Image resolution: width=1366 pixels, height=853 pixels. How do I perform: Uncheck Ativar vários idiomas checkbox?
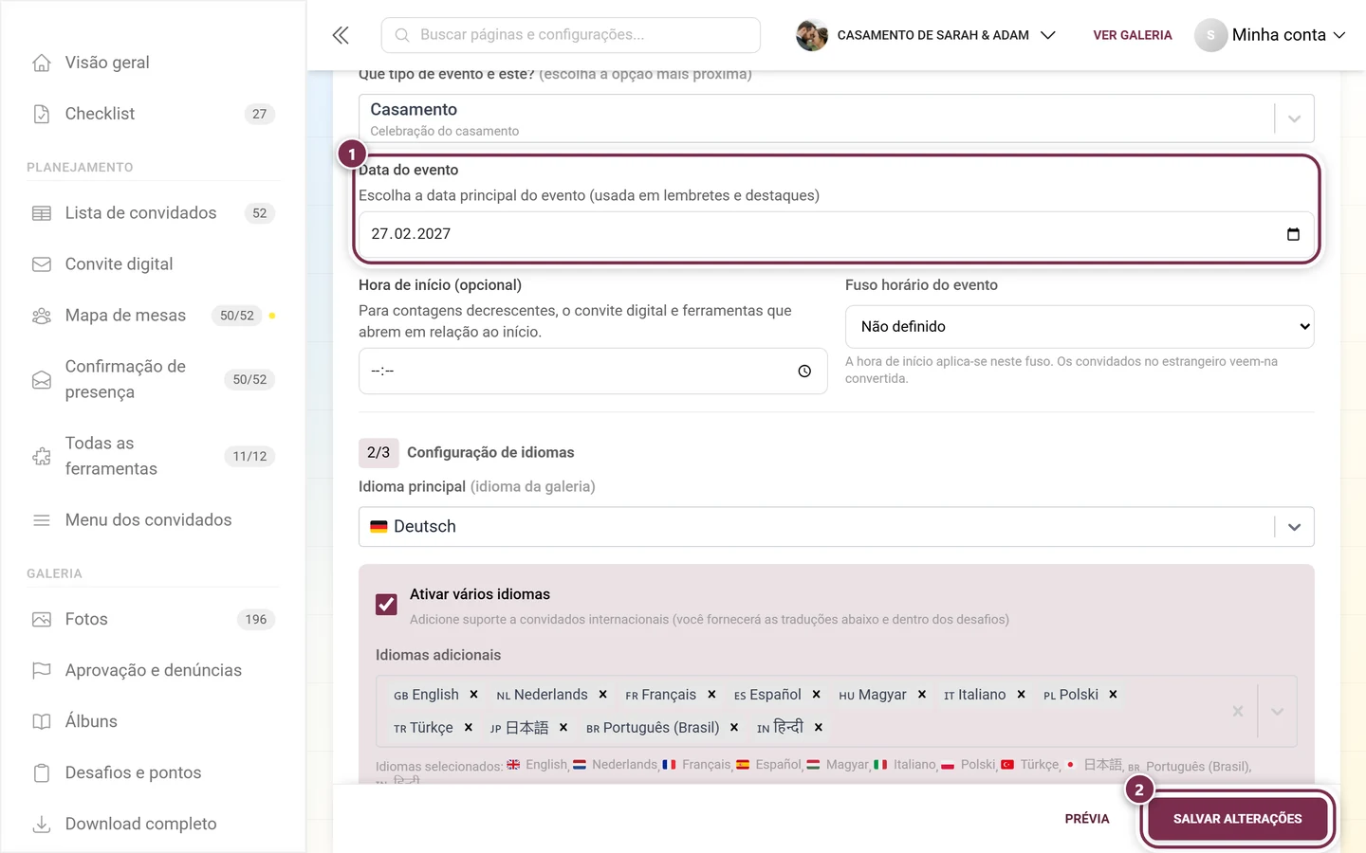click(x=386, y=605)
